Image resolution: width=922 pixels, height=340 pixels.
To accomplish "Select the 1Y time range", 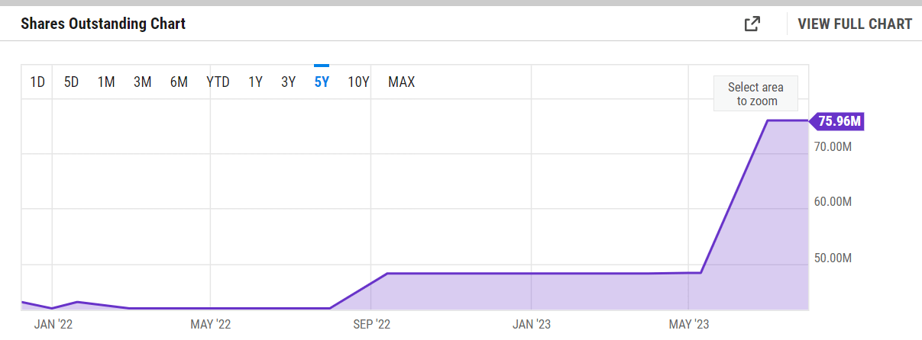I will tap(255, 82).
